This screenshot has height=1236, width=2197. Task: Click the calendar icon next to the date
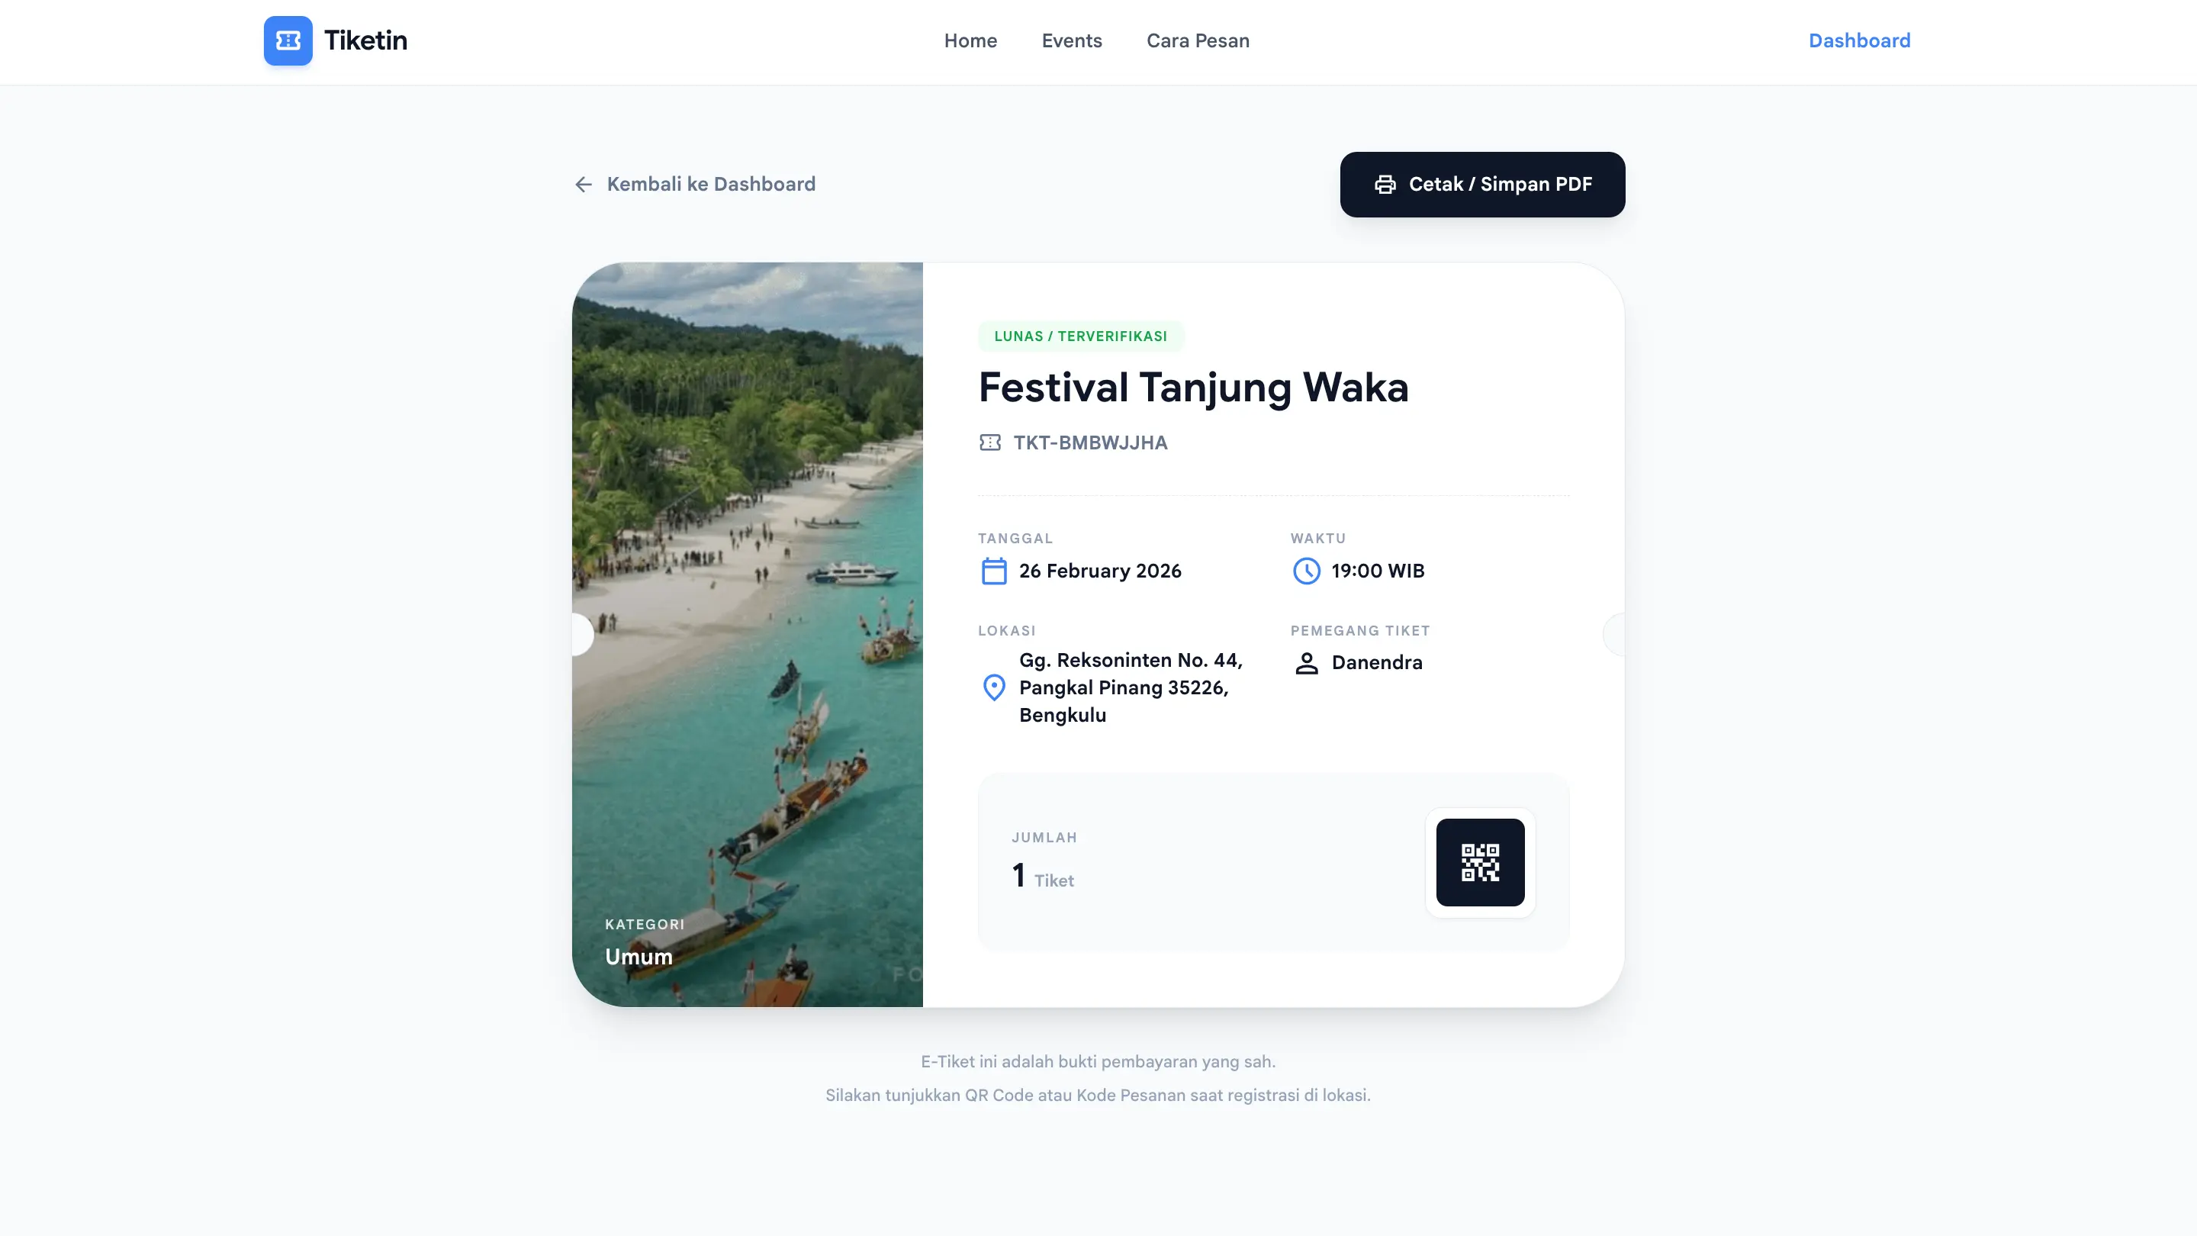click(x=993, y=571)
